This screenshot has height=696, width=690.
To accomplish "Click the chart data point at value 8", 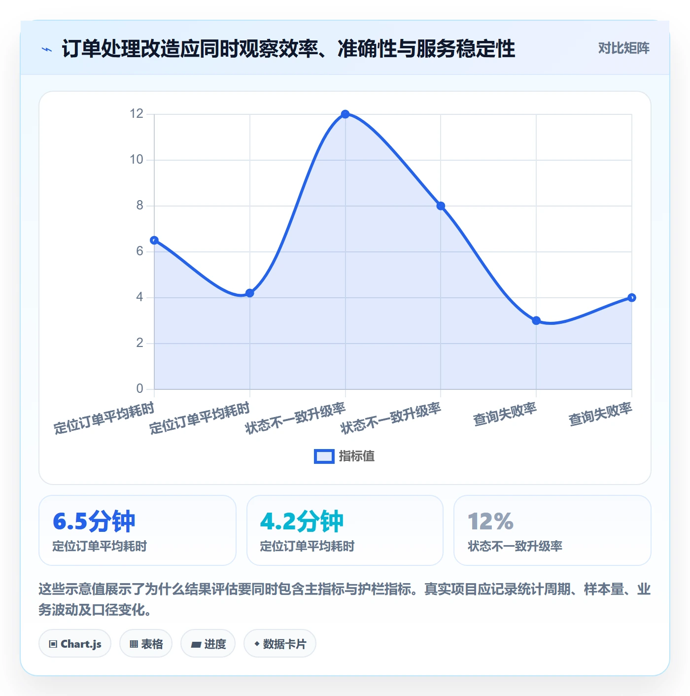I will pos(441,206).
